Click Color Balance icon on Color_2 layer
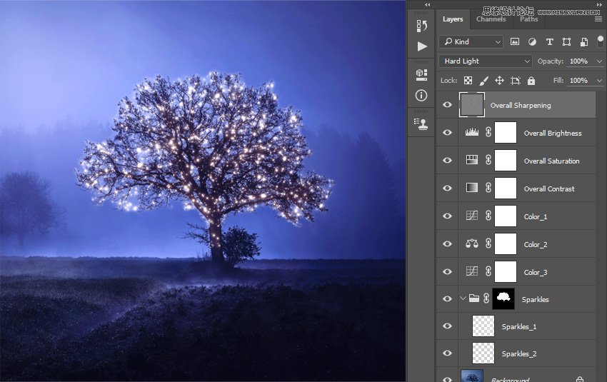This screenshot has height=382, width=607. pos(471,243)
